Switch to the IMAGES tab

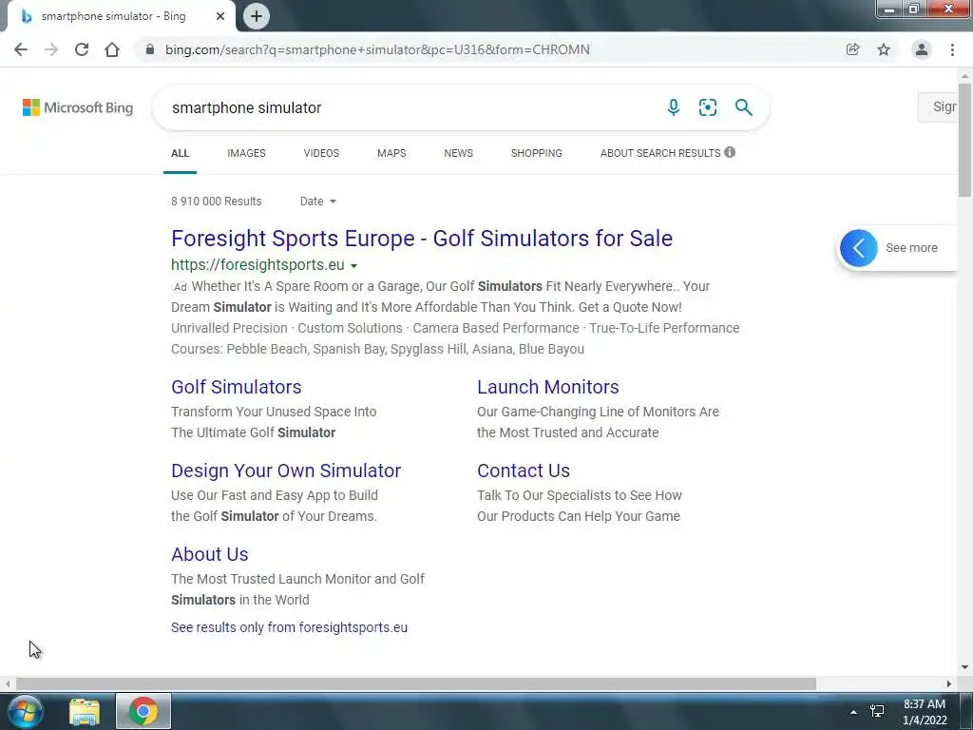tap(246, 153)
